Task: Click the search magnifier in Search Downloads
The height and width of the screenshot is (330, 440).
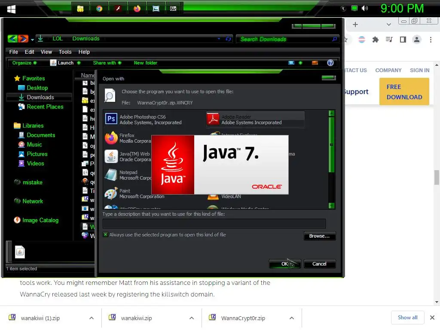Action: click(x=334, y=39)
